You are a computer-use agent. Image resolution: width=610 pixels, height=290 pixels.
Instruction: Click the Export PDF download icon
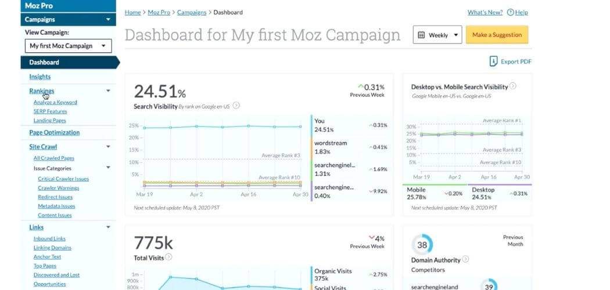tap(493, 61)
